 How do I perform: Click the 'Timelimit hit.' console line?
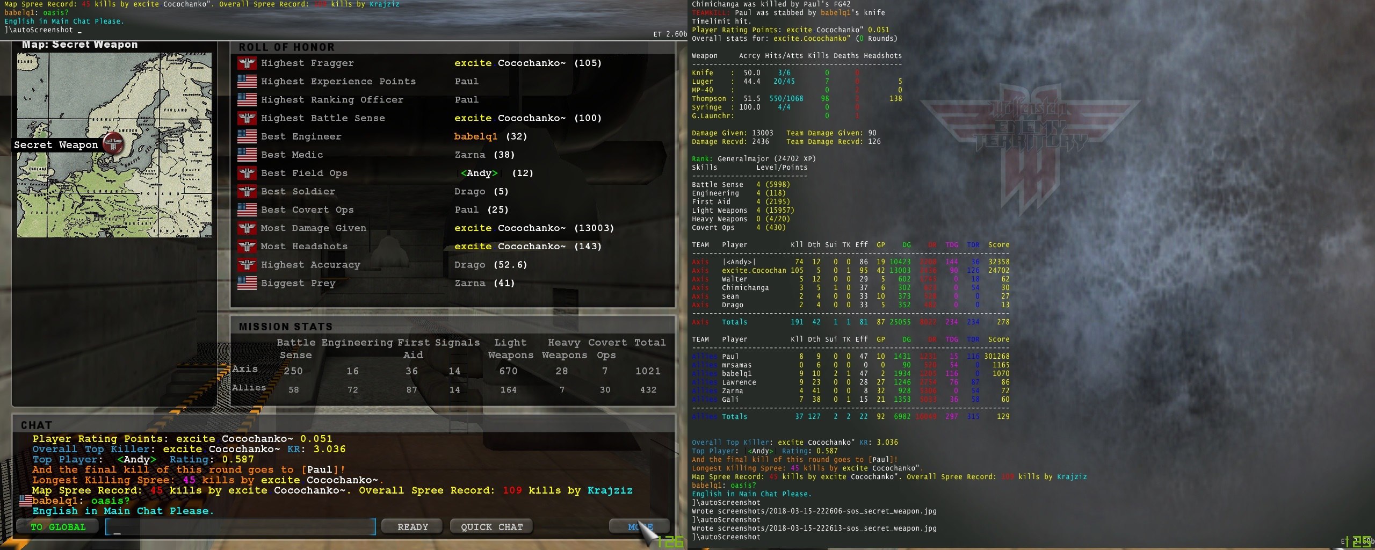(721, 21)
